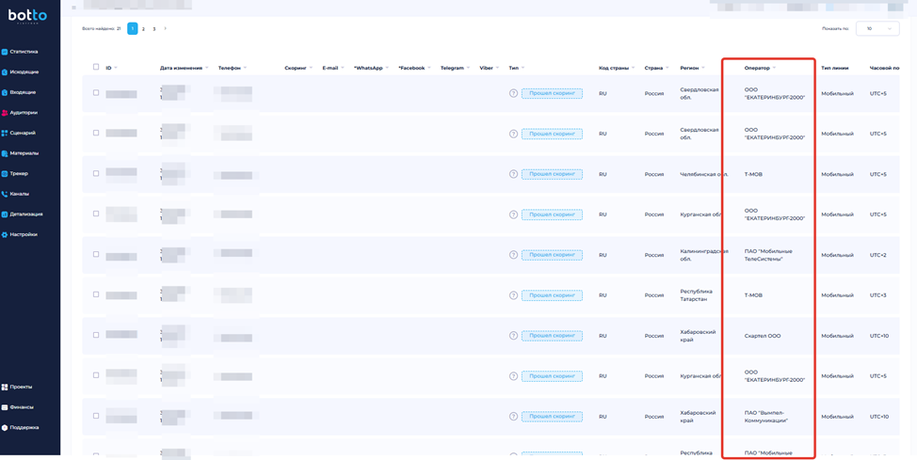
Task: Check the first table row checkbox
Action: coord(96,93)
